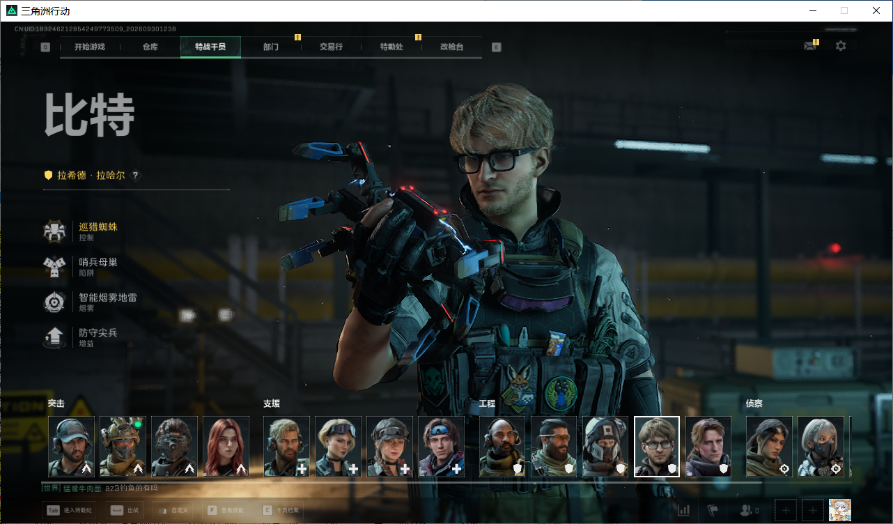Select the 防守尖兵 buff skill icon
Image resolution: width=893 pixels, height=524 pixels.
click(54, 338)
